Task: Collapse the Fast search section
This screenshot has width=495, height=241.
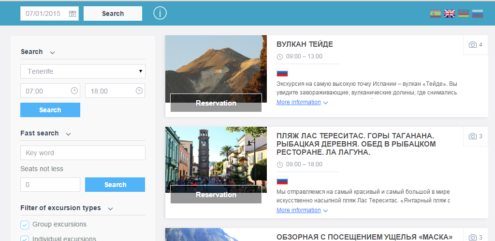Action: (68, 134)
